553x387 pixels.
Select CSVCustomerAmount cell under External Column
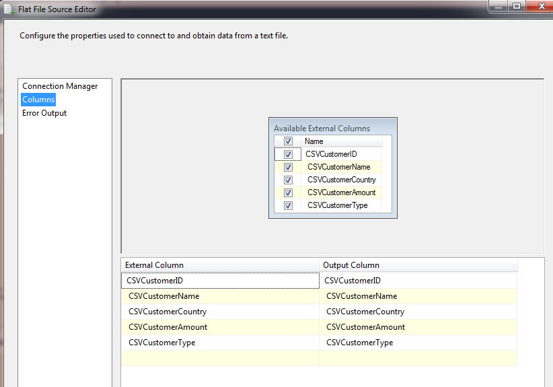coord(220,327)
